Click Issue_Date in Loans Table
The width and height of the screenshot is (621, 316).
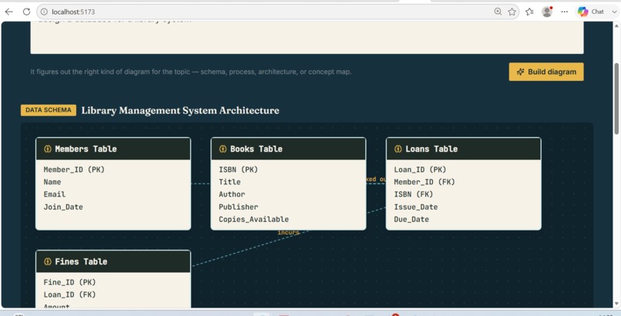[416, 207]
